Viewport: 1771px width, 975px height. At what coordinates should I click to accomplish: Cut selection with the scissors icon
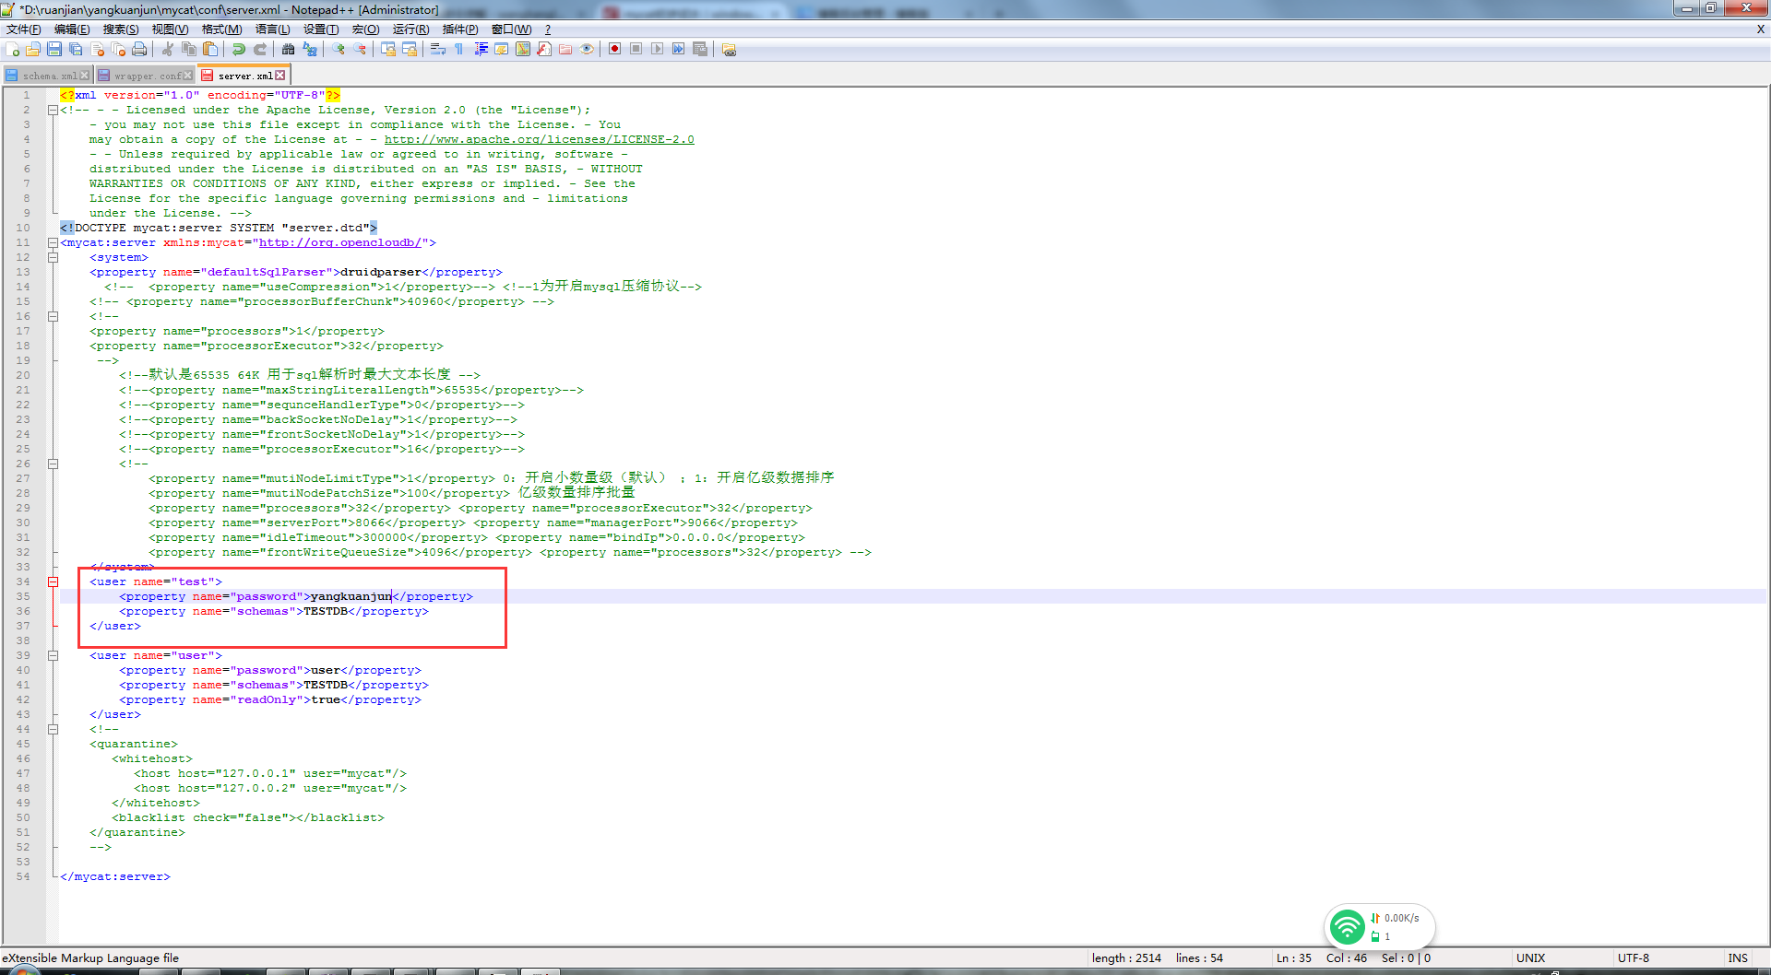(168, 49)
